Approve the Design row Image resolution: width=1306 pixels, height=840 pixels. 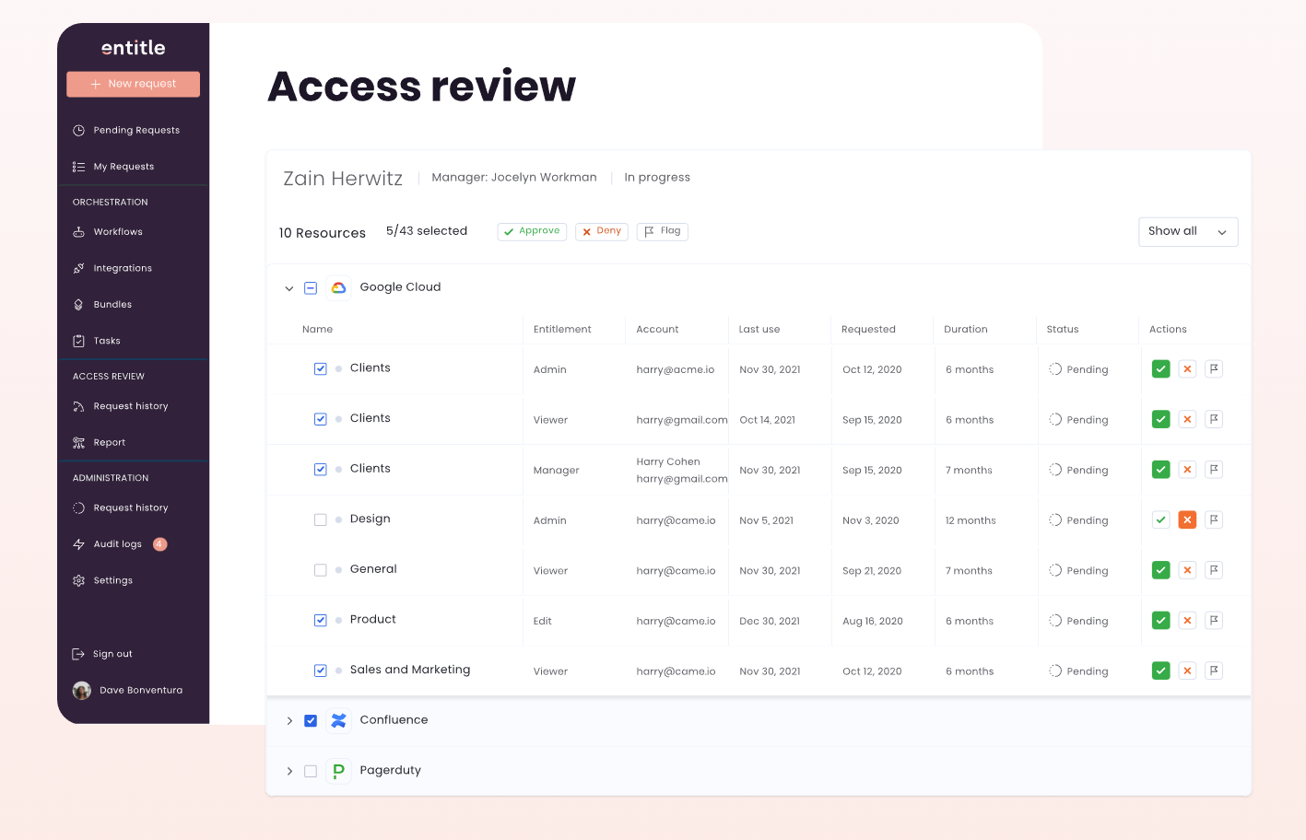[1161, 520]
